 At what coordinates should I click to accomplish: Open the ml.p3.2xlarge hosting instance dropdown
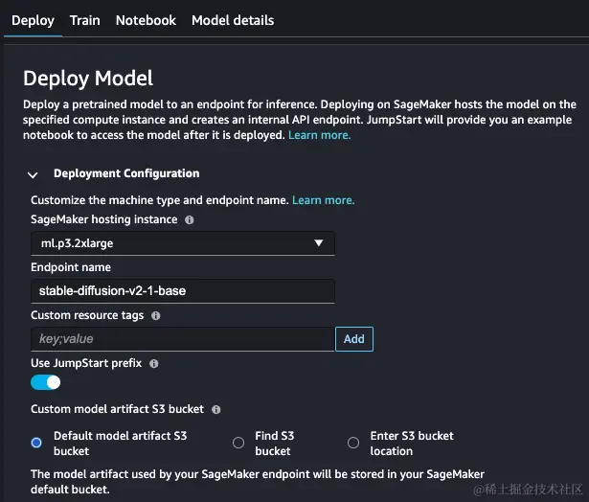(182, 243)
